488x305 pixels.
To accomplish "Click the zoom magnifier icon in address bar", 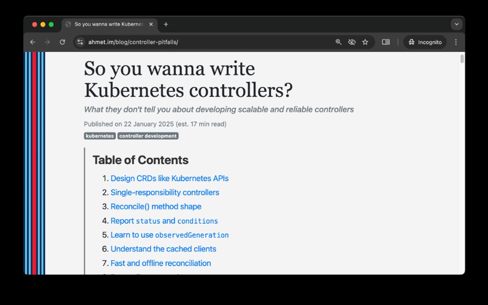I will 338,42.
